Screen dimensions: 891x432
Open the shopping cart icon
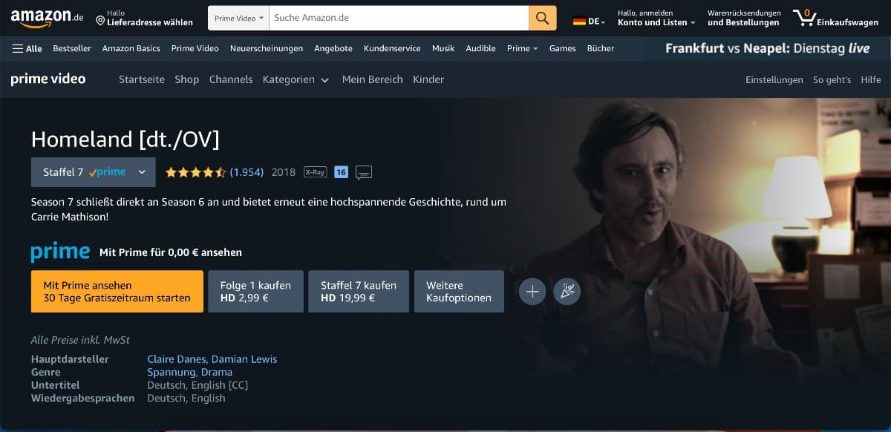tap(804, 17)
